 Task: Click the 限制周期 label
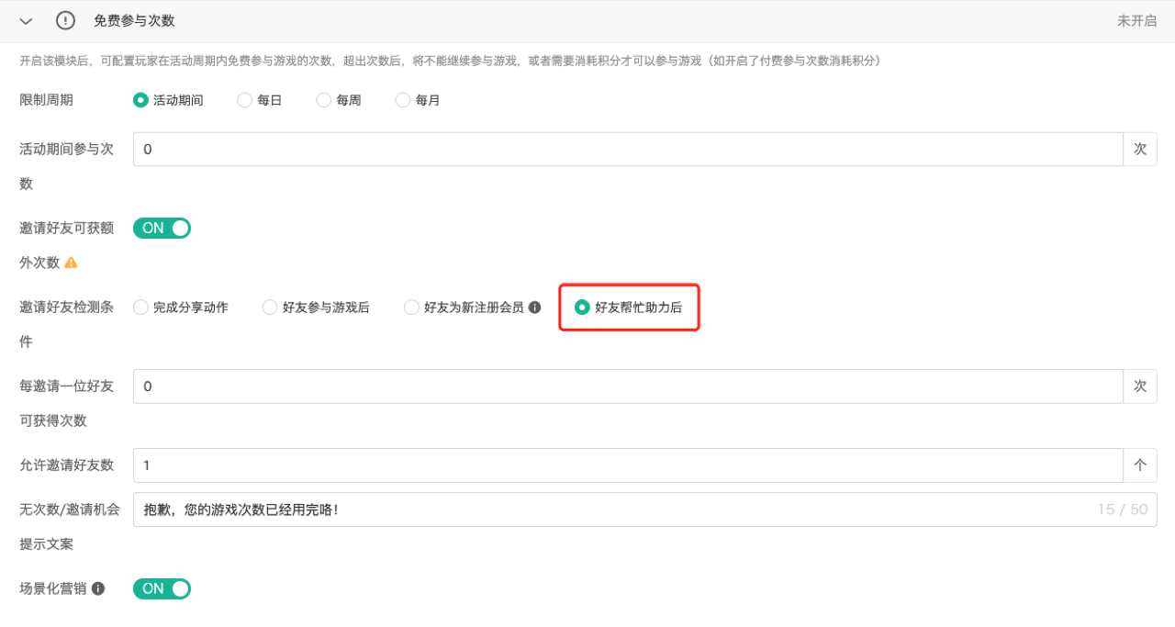46,100
